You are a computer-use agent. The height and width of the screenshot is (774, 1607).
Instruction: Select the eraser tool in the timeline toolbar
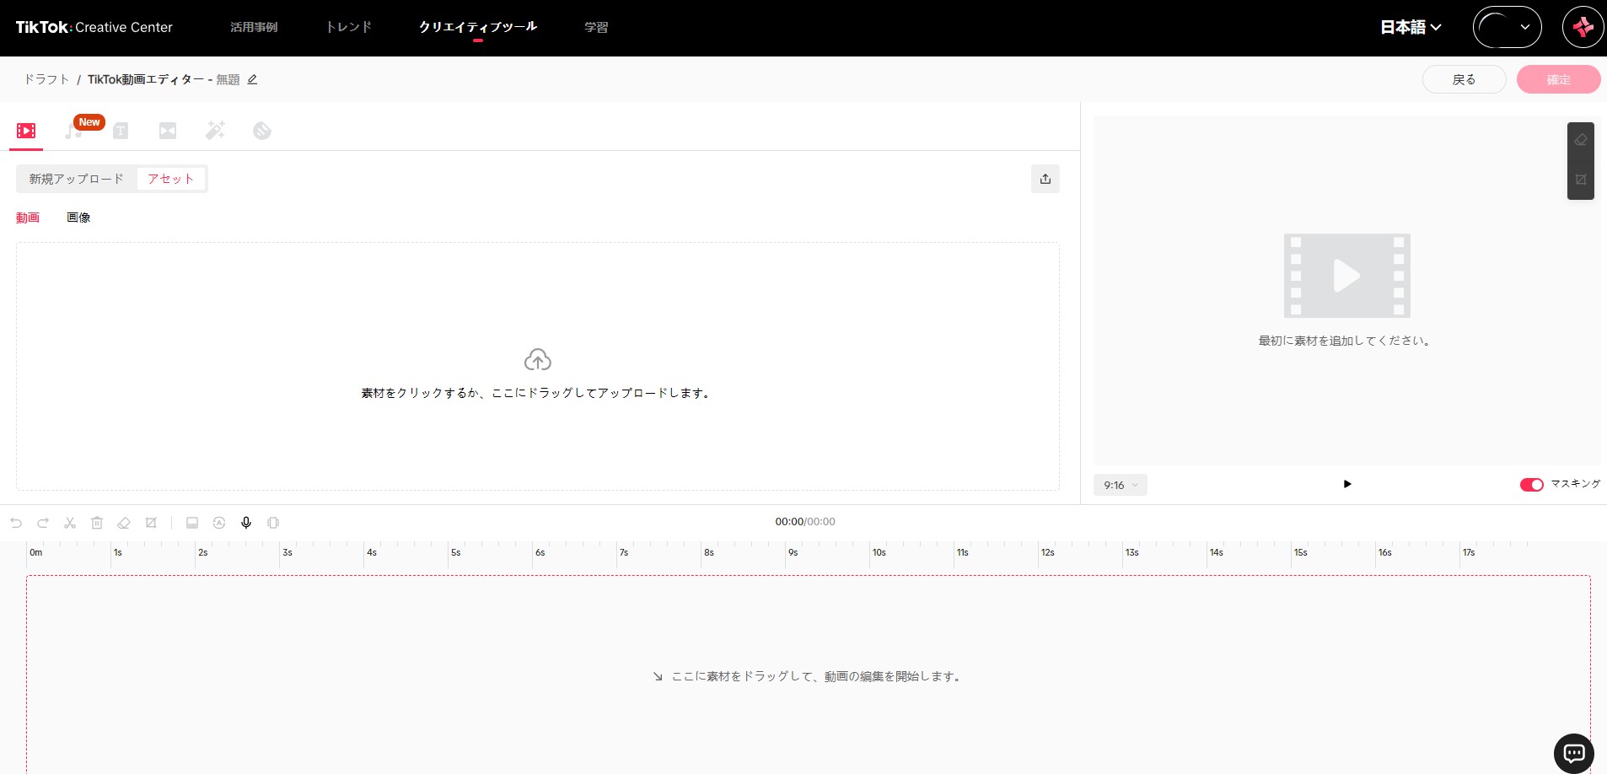click(124, 523)
